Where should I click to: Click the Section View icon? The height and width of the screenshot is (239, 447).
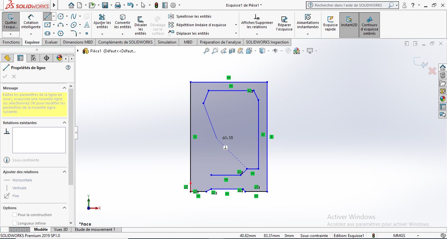point(232,51)
